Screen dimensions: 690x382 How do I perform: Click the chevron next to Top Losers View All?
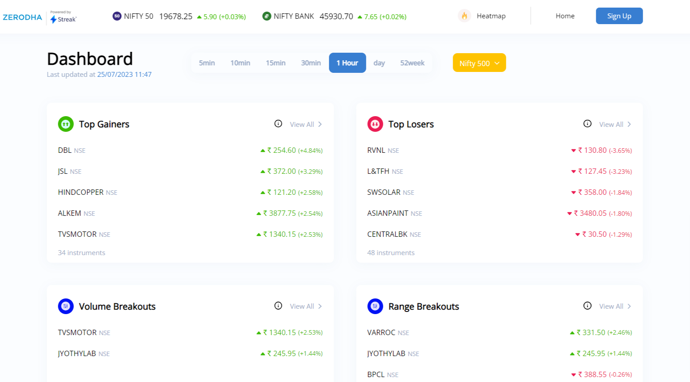[x=629, y=124]
